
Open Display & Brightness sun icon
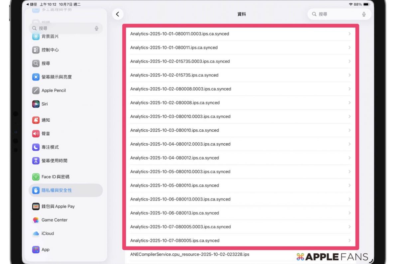[x=36, y=77]
